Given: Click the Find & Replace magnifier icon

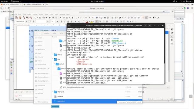Looking at the screenshot, I should coord(86,18).
